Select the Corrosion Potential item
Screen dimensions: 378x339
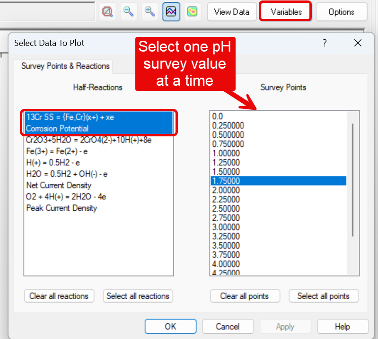(x=99, y=128)
